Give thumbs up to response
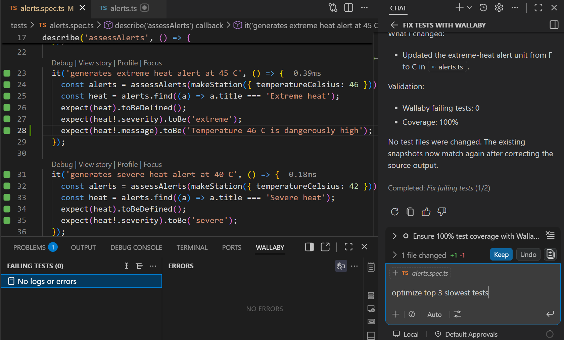 (x=426, y=212)
